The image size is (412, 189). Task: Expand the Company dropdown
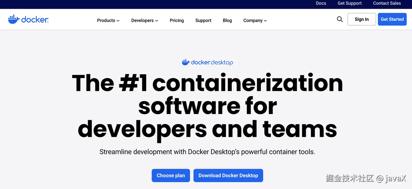(255, 20)
